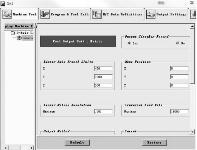Click the General Parameters gear icon
The width and height of the screenshot is (197, 150).
pyautogui.click(x=19, y=38)
